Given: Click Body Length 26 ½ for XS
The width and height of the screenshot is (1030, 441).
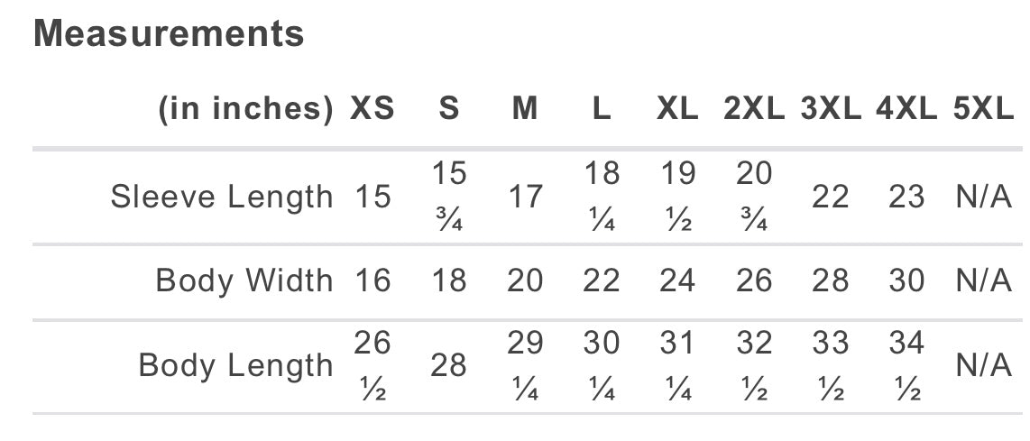Looking at the screenshot, I should pos(372,365).
